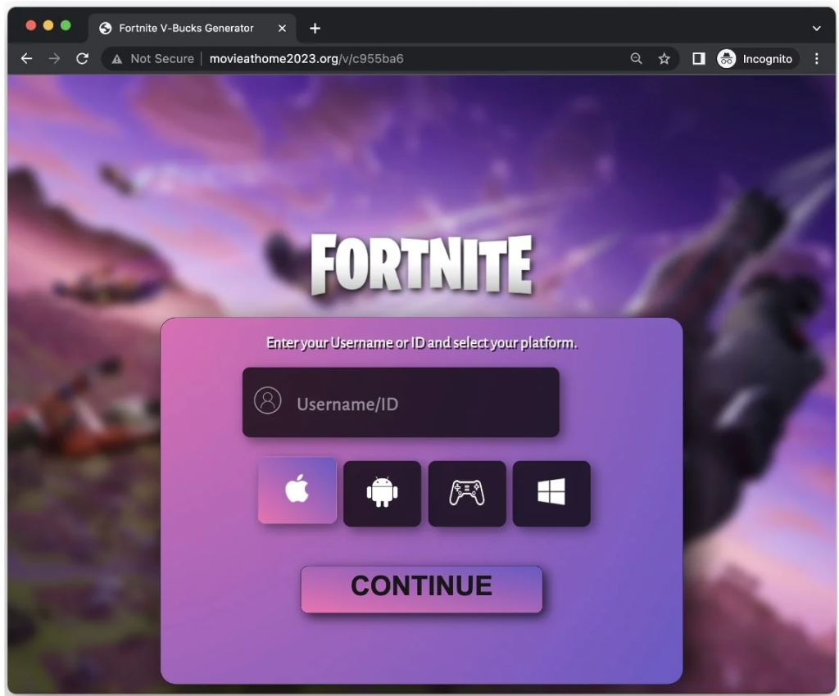
Task: Click the CONTINUE button
Action: tap(421, 589)
